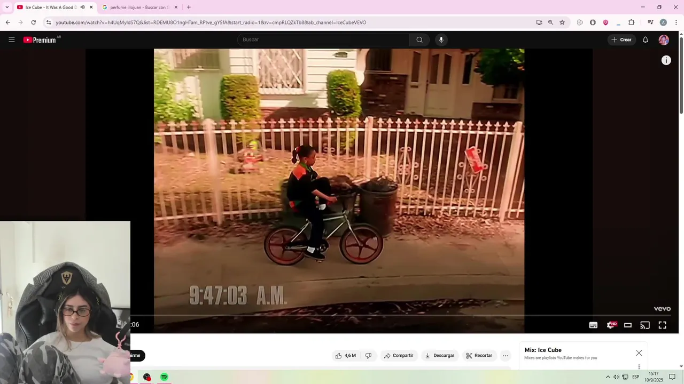Click the Descargar download button

tap(439, 356)
